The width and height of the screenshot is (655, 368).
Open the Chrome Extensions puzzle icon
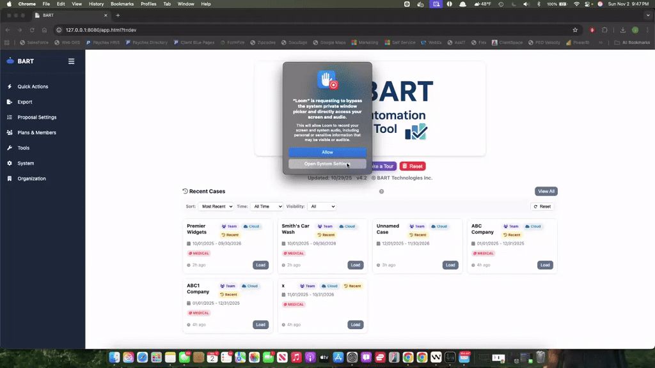pyautogui.click(x=604, y=30)
